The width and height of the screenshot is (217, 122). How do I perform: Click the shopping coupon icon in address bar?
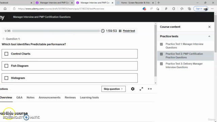144,9
